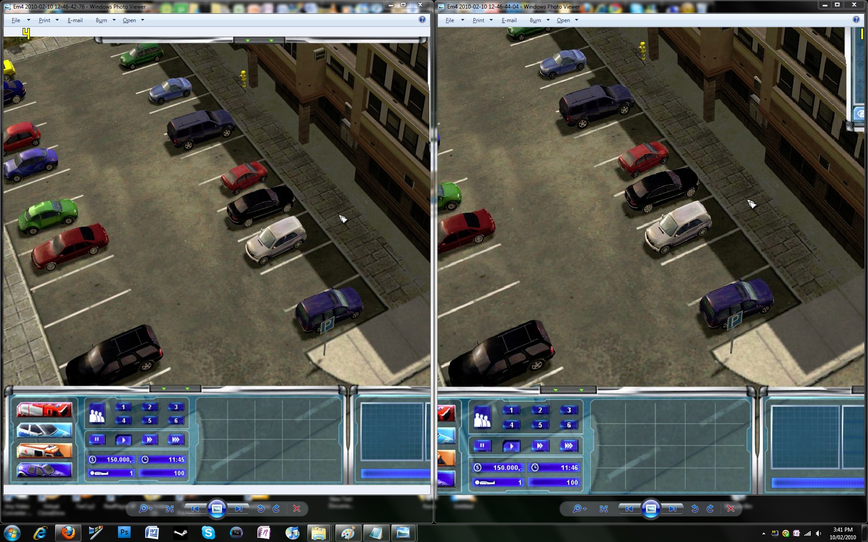The width and height of the screenshot is (868, 542).
Task: Click the Show Desktop strip beside the clock
Action: pyautogui.click(x=864, y=533)
